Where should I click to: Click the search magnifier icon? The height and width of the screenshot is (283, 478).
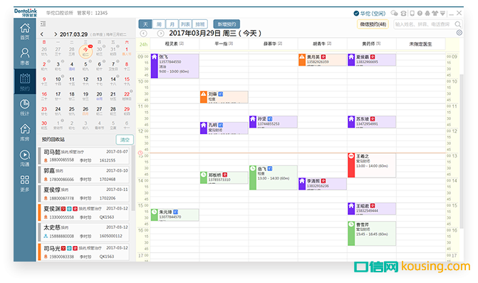coord(457,24)
